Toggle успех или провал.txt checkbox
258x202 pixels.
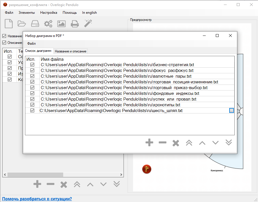(32, 99)
